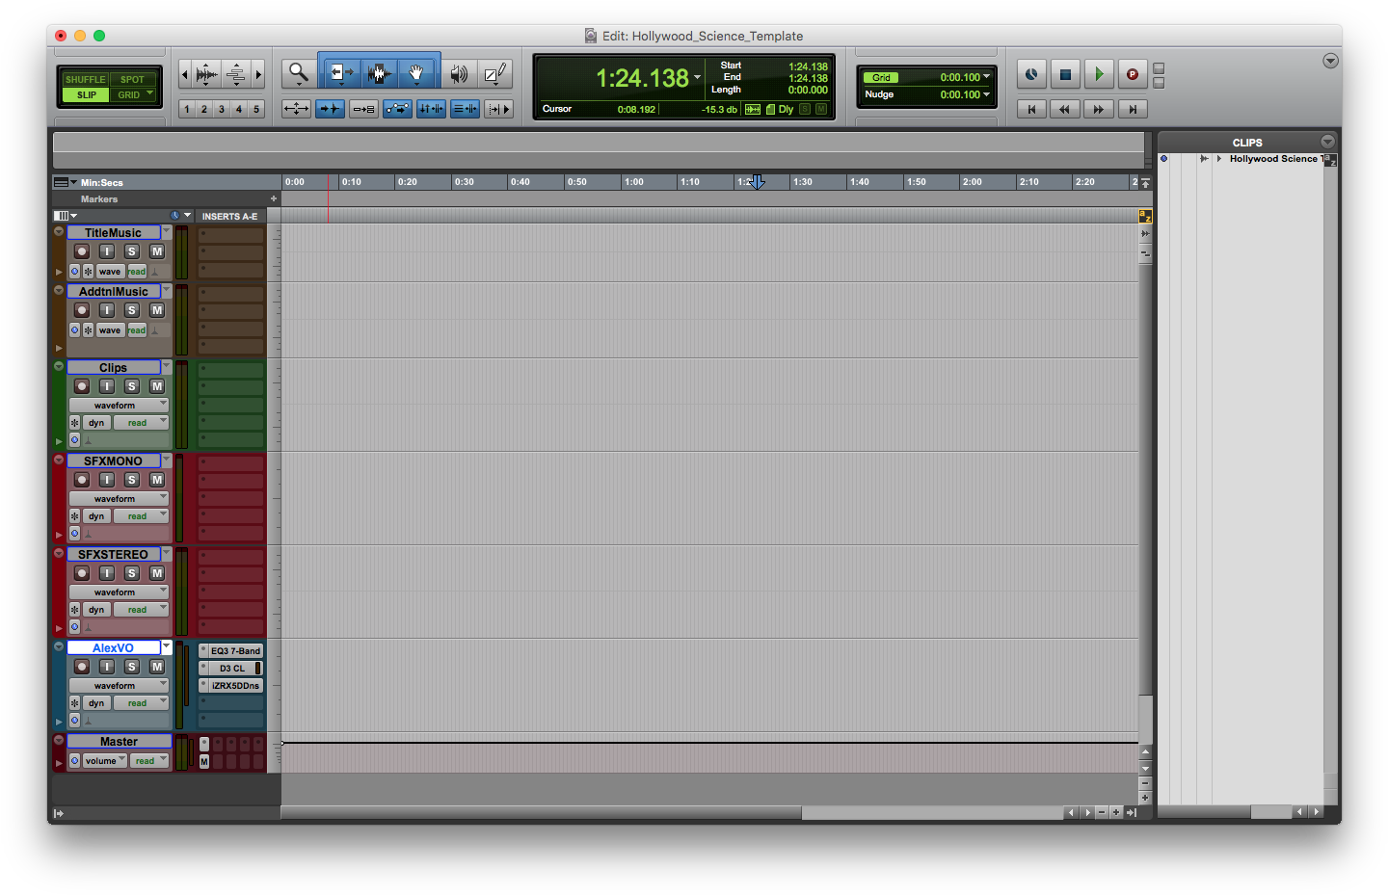Select the Pencil tool
The height and width of the screenshot is (895, 1388).
(x=495, y=73)
